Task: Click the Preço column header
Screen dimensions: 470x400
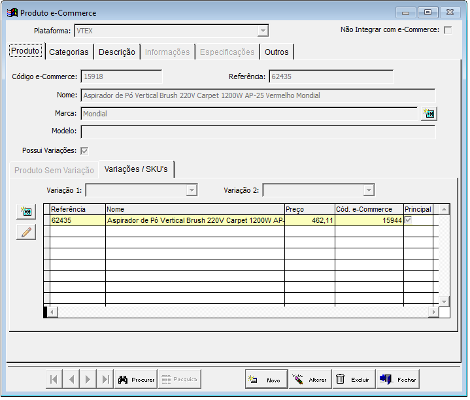Action: point(311,210)
